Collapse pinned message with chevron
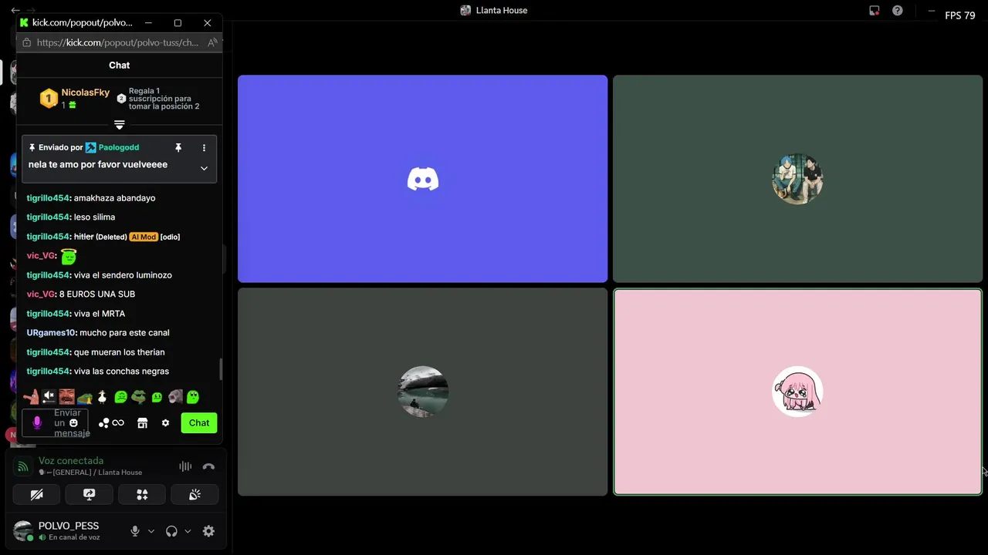 click(204, 168)
